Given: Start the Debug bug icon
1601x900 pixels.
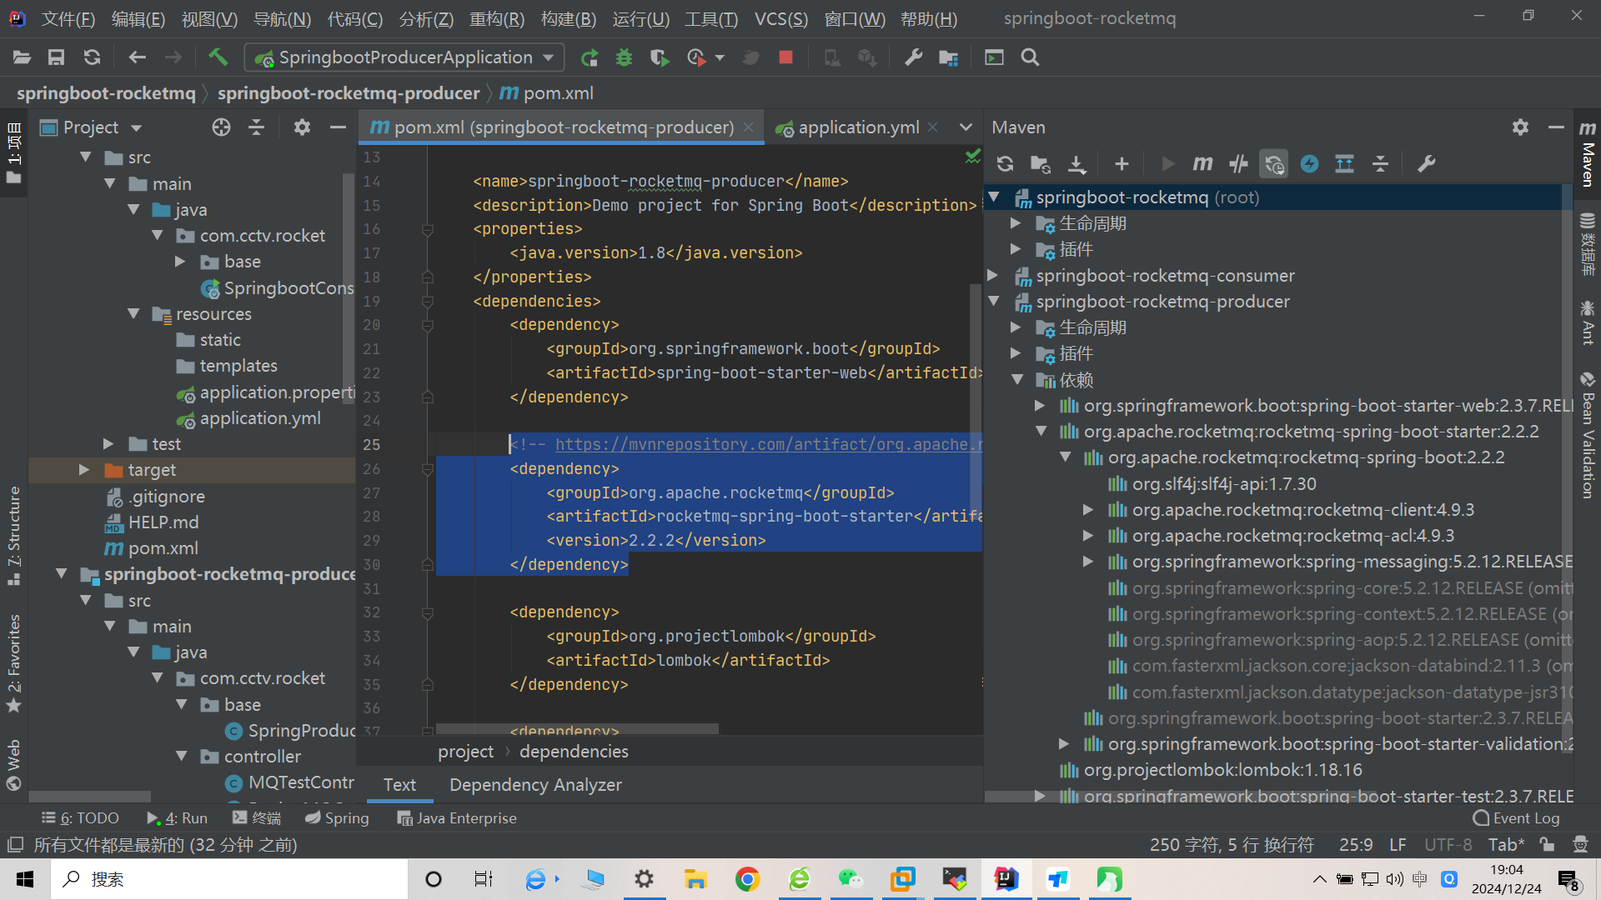Looking at the screenshot, I should (624, 57).
